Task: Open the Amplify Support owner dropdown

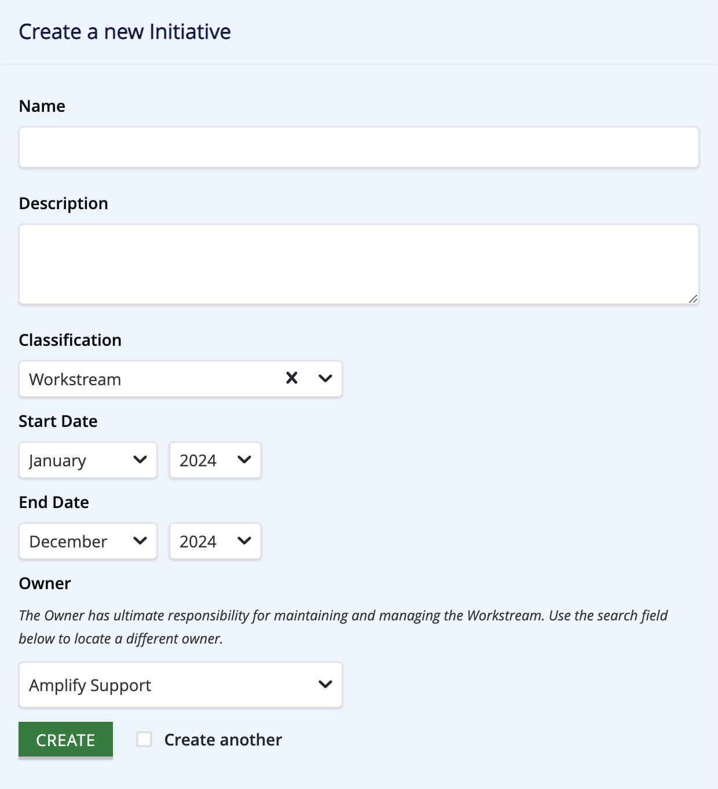Action: coord(181,685)
